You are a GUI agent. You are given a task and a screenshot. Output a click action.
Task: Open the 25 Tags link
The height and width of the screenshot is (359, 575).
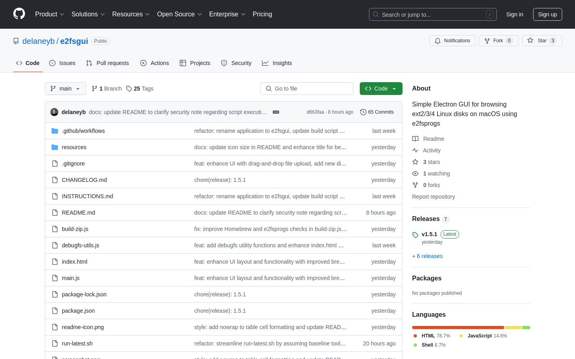(x=140, y=89)
